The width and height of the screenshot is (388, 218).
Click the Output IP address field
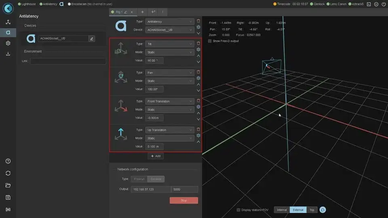[150, 189]
